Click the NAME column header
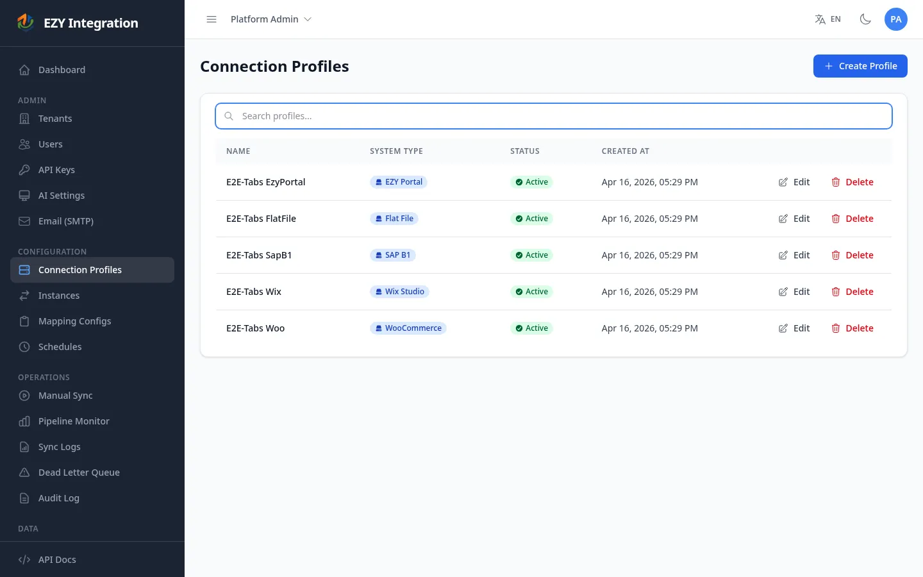This screenshot has height=577, width=923. click(238, 151)
